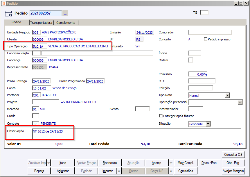Image resolution: width=250 pixels, height=177 pixels.
Task: Click the Condição Pagto. code field
Action: coord(36,53)
